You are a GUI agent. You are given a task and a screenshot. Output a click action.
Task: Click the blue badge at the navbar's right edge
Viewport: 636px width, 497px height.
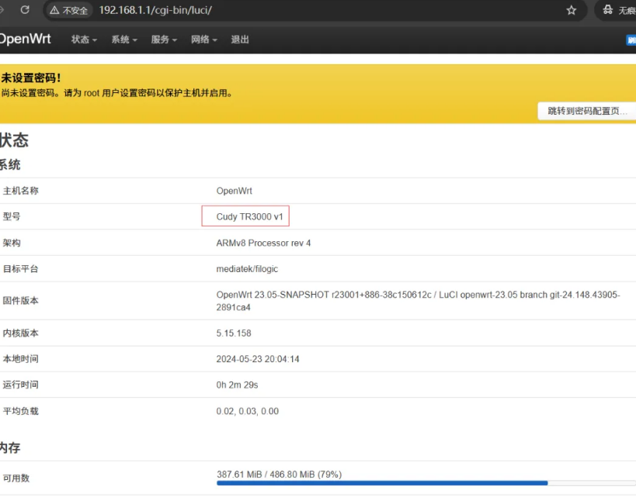coord(631,40)
